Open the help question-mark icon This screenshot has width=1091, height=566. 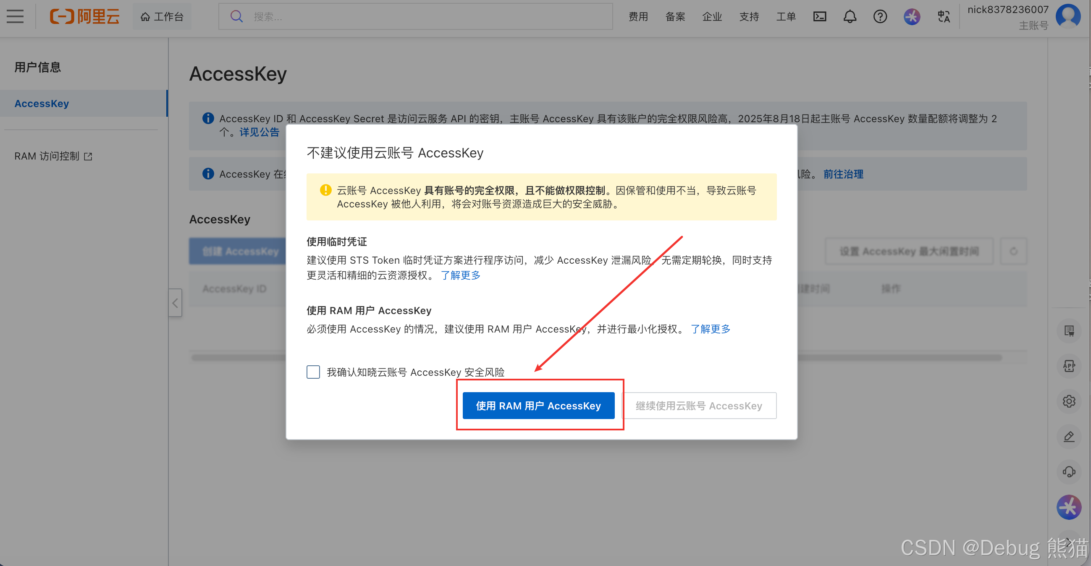(x=880, y=16)
